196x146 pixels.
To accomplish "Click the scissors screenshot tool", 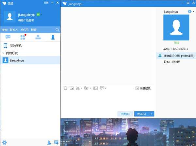I will pyautogui.click(x=78, y=88).
